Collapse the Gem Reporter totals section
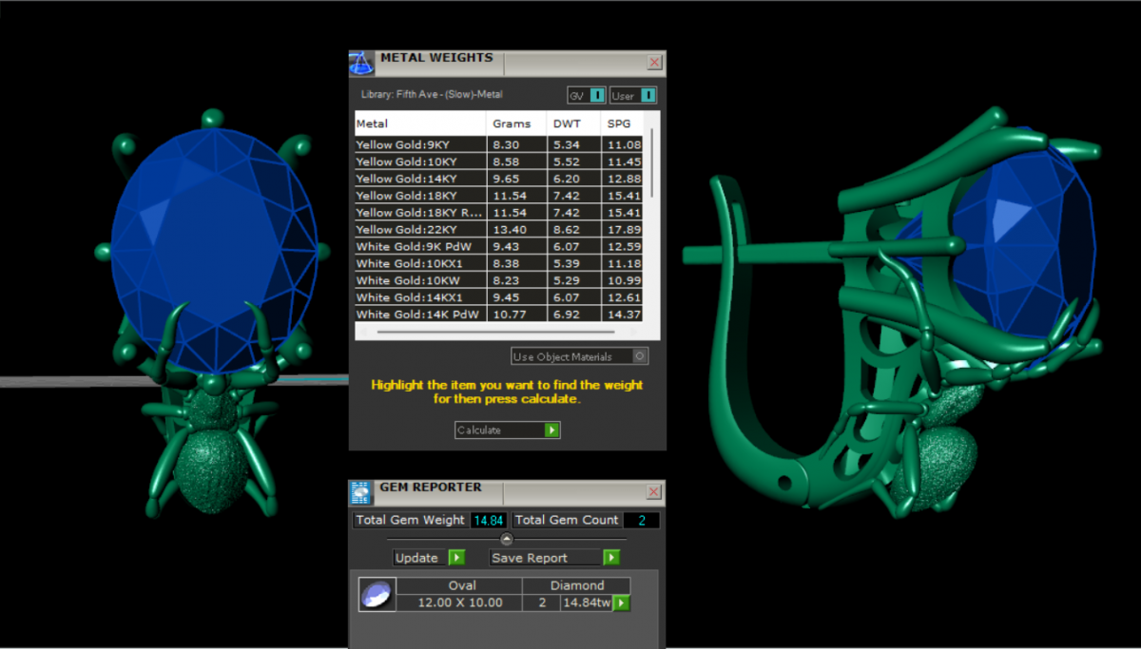The image size is (1141, 649). tap(507, 539)
